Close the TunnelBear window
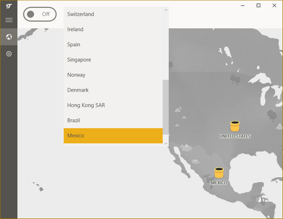The height and width of the screenshot is (219, 283). click(275, 6)
